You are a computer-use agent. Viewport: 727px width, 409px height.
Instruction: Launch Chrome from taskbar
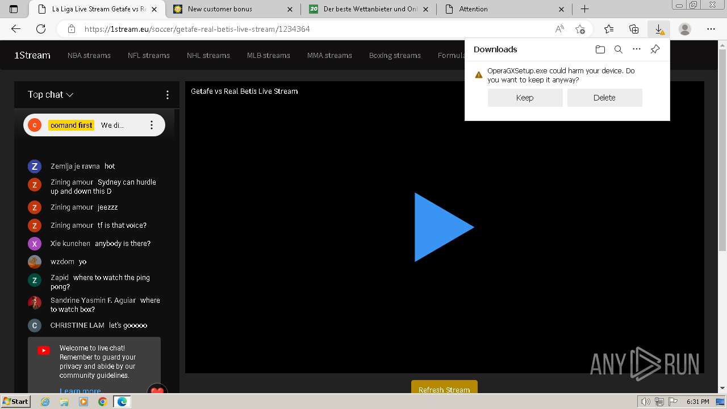pyautogui.click(x=102, y=402)
